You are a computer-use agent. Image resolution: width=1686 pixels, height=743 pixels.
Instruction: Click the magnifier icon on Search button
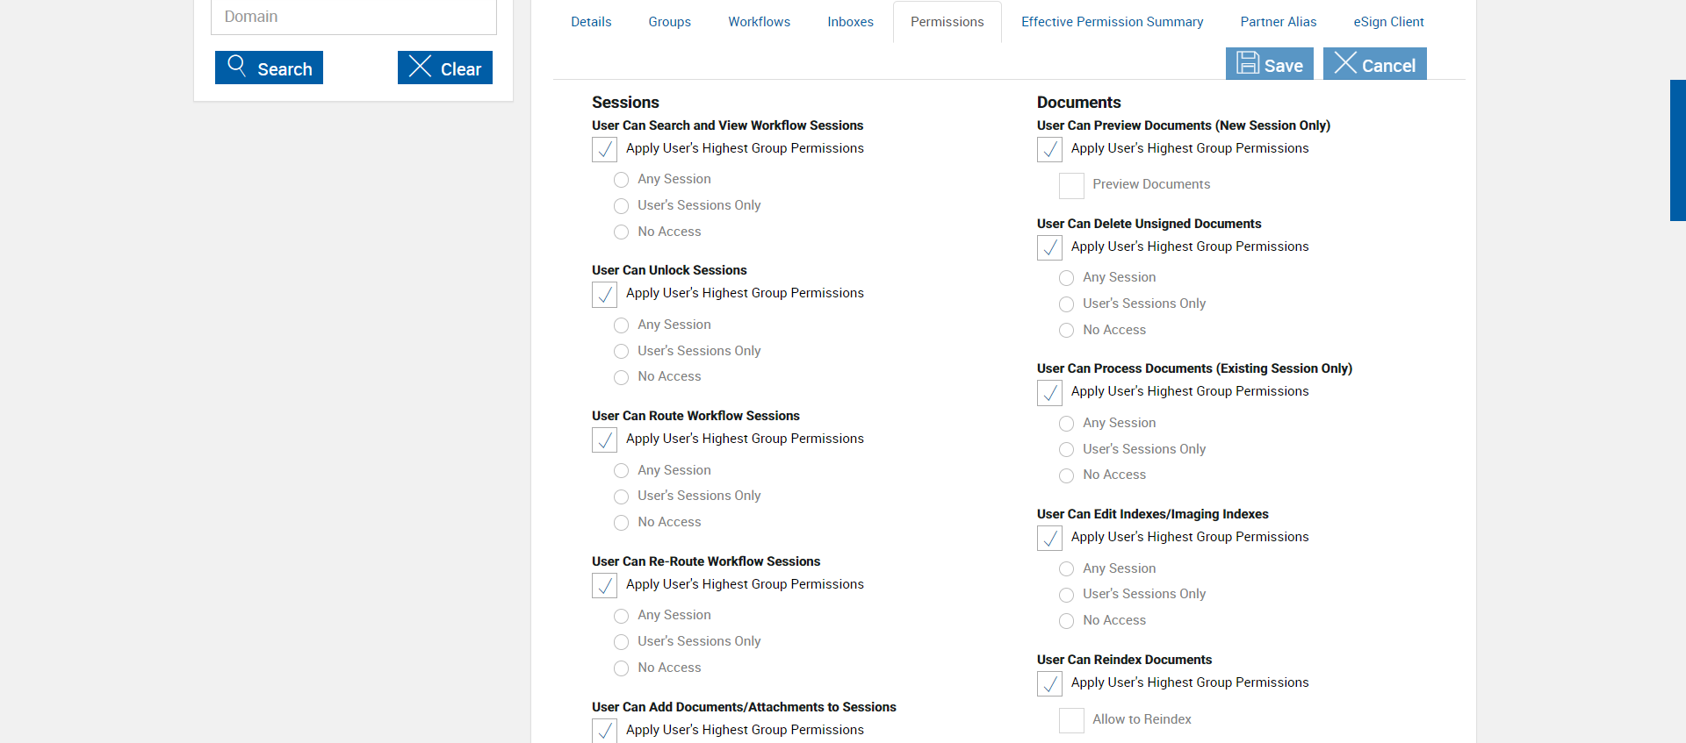click(x=236, y=65)
